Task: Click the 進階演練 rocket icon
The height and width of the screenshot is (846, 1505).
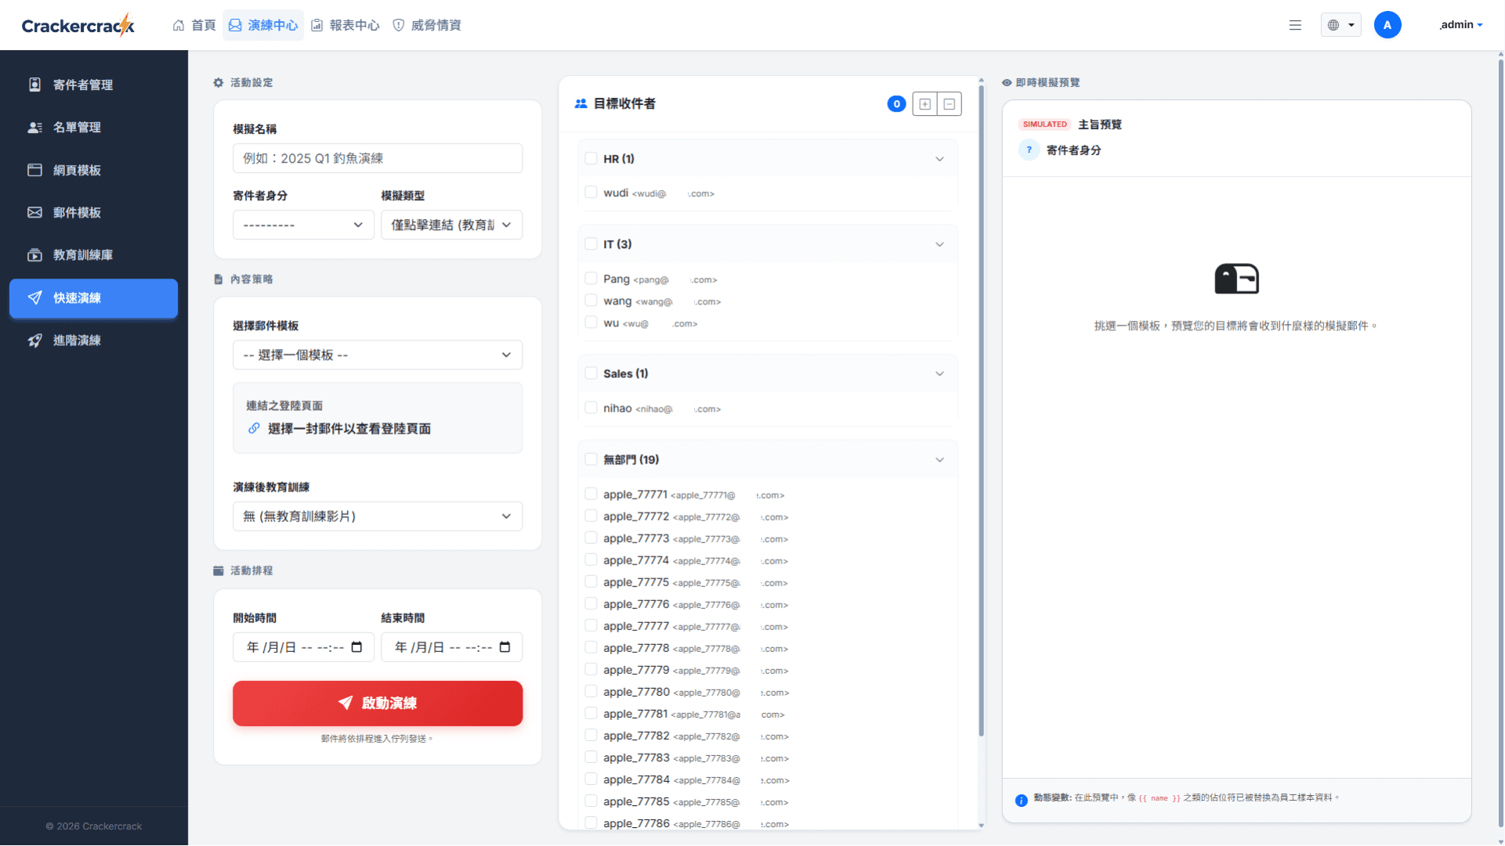Action: coord(34,340)
